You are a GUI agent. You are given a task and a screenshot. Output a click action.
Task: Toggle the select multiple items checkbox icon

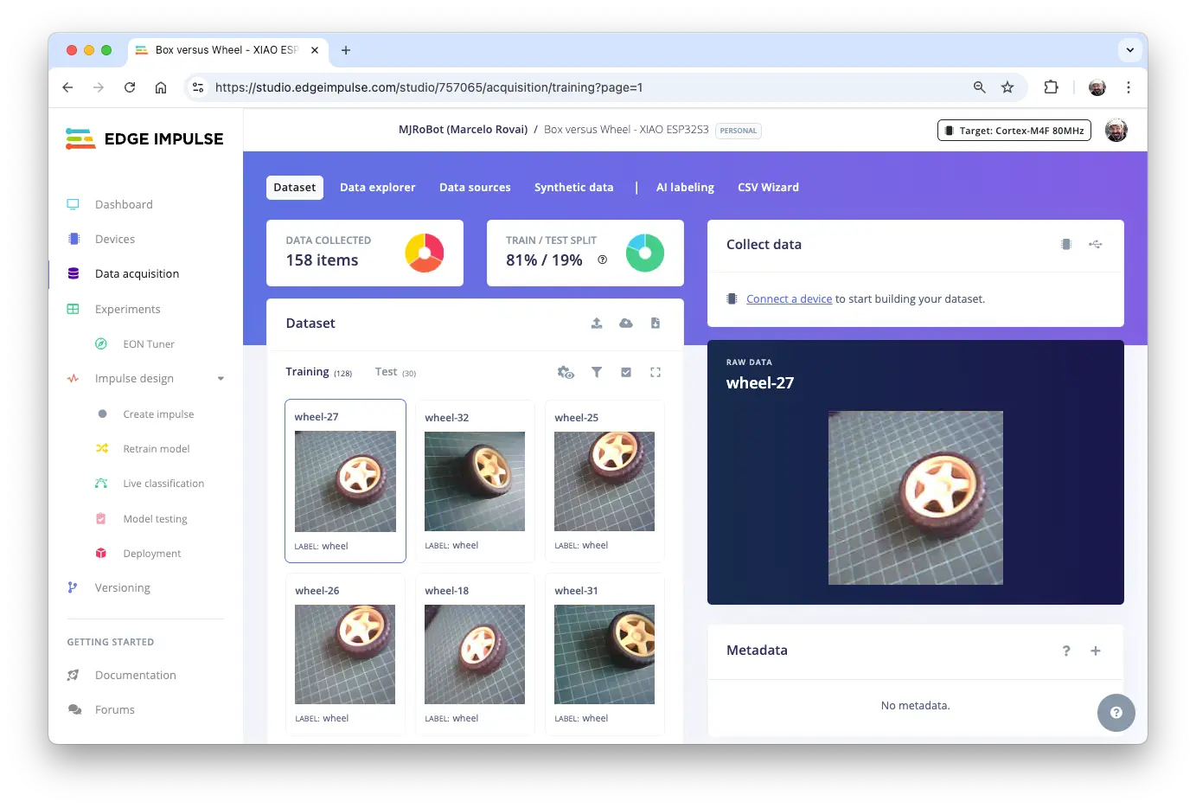click(x=626, y=372)
